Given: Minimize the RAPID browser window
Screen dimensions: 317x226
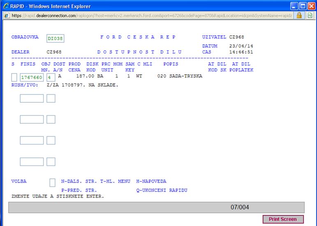Looking at the screenshot, I should [294, 6].
